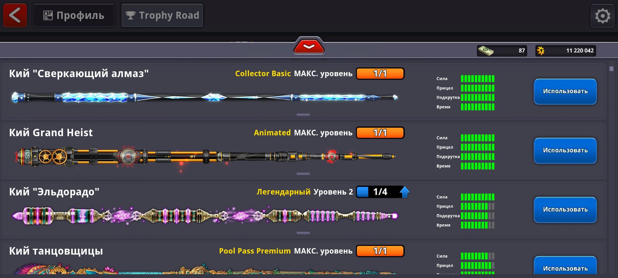Screen dimensions: 618x278
Task: Click the Легендарный rarity label
Action: tap(284, 192)
